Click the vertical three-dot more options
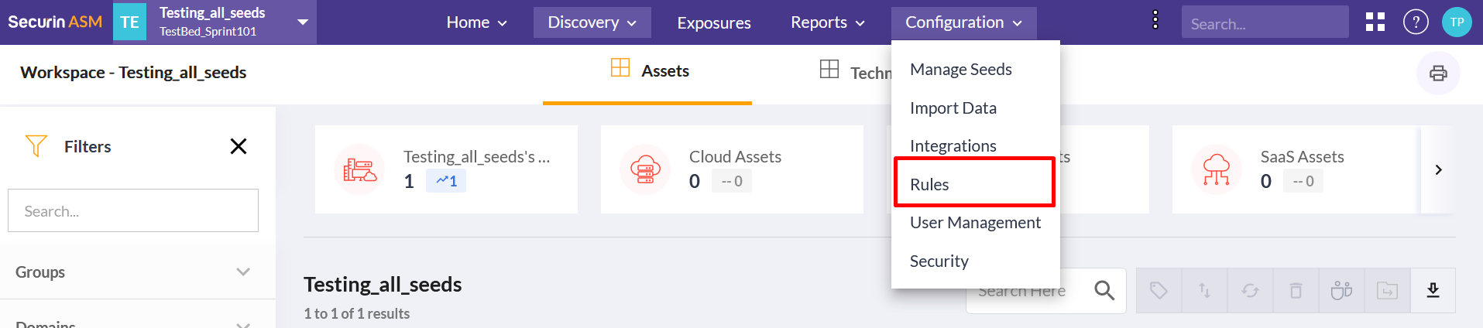 click(1155, 21)
